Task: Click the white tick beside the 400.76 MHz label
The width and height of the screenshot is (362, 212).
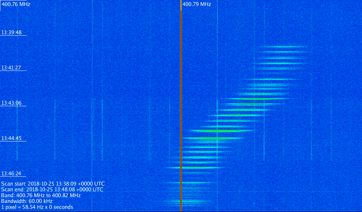Action: 0,5
